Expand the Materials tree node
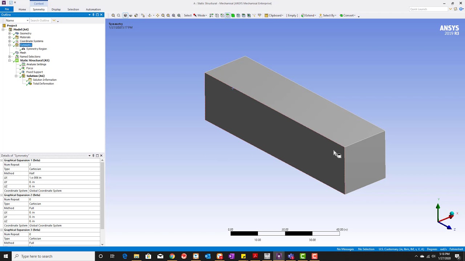The height and width of the screenshot is (261, 465). [9, 37]
